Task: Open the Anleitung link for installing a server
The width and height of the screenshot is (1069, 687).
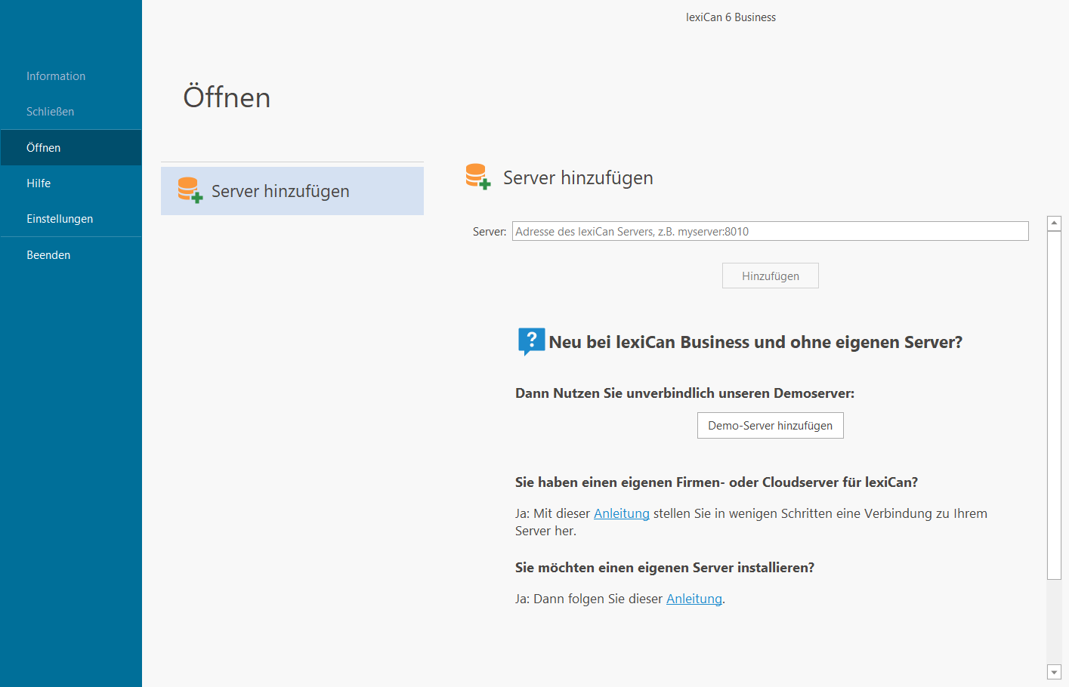Action: pos(694,599)
